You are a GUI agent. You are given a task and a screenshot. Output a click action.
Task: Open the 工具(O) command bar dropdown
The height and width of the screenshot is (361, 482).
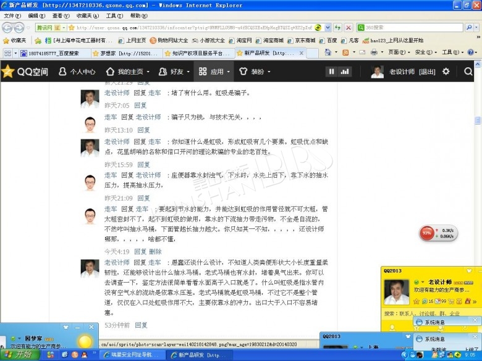453,52
